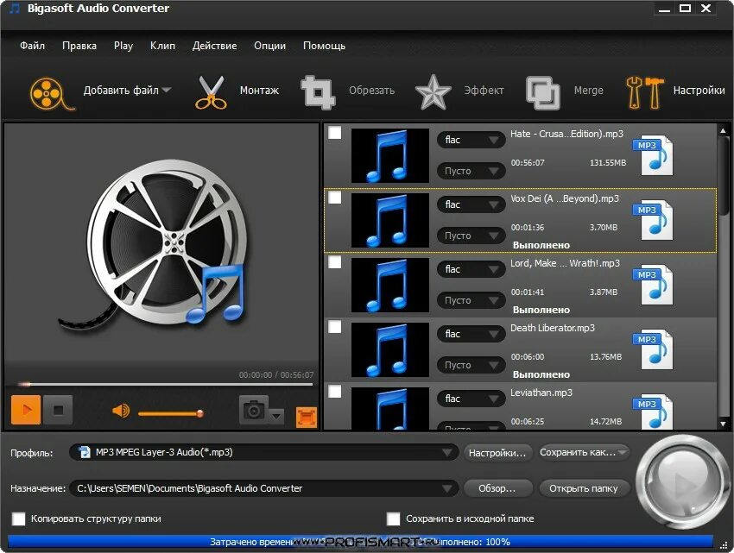Click music note thumbnail of Death Liberator track
Viewport: 734px width, 553px height.
coord(390,349)
